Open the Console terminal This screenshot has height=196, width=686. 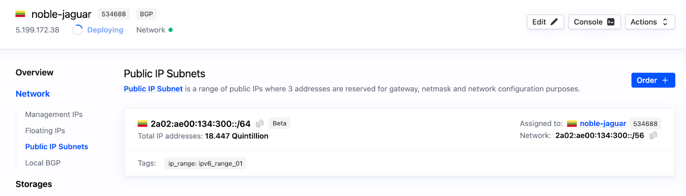[594, 22]
